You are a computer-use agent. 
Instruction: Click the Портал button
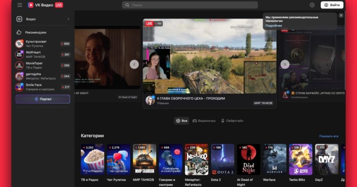click(x=43, y=99)
